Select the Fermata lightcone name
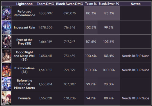The image size is (152, 106). pyautogui.click(x=24, y=98)
